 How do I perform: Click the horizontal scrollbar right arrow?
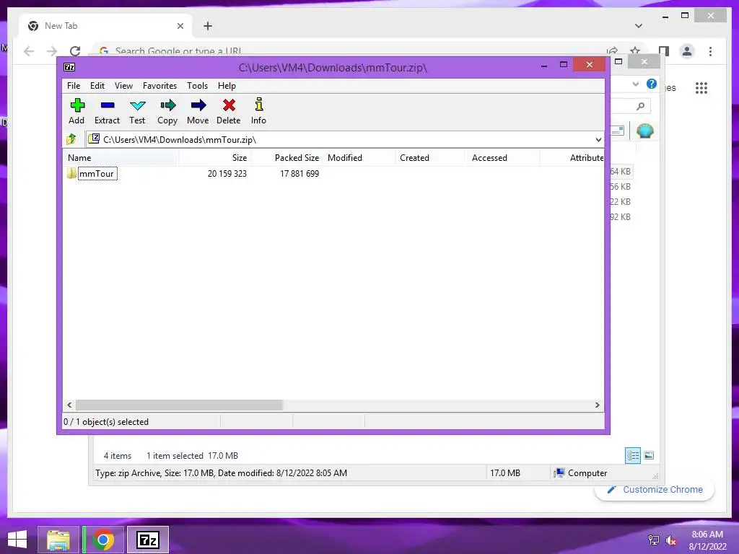[597, 405]
